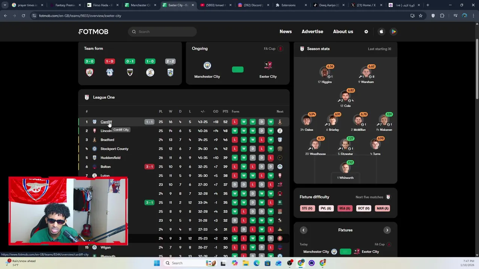Screen dimensions: 479x269
Task: Open the Apple App Store icon in header
Action: [381, 32]
